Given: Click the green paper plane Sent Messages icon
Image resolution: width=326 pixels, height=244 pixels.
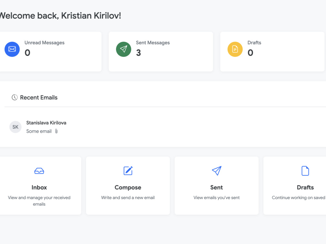Looking at the screenshot, I should tap(124, 49).
